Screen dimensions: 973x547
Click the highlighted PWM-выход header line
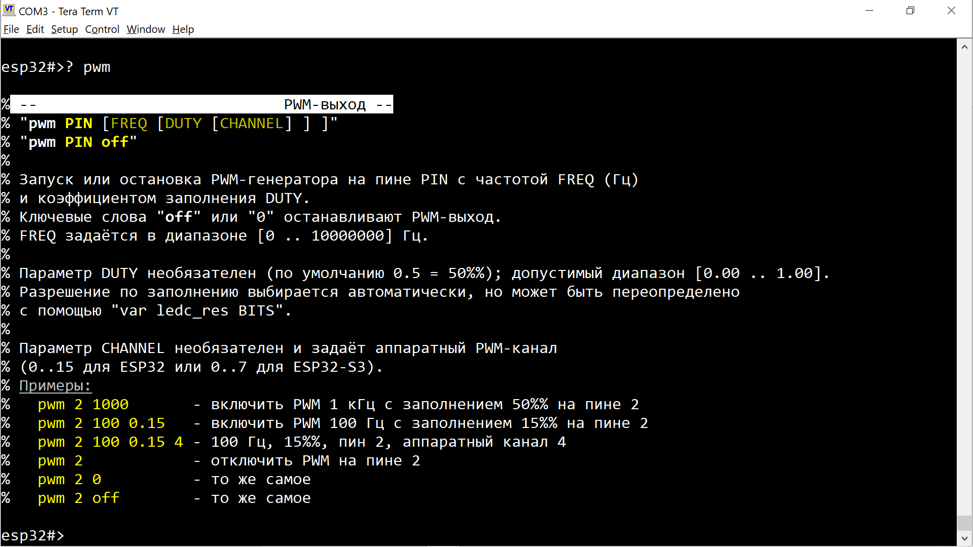click(202, 104)
